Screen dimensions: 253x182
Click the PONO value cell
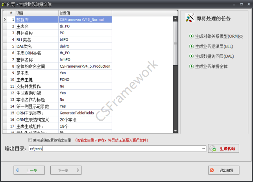(x=85, y=79)
